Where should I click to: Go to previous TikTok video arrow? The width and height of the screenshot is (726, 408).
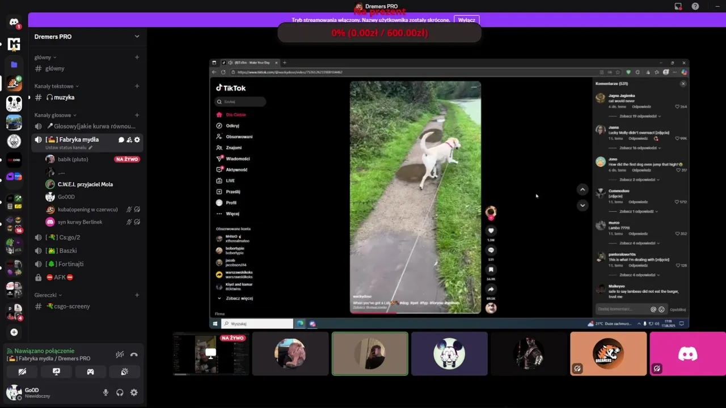point(583,189)
